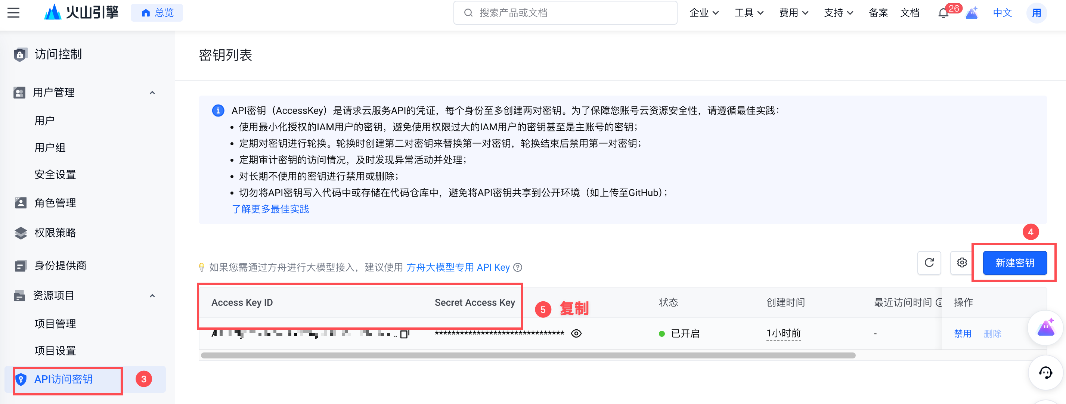Collapse the 资源项目 section
The width and height of the screenshot is (1066, 404).
point(152,296)
